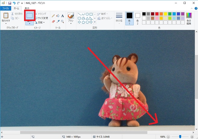The image size is (198, 139).
Task: Open the 線の幅 line width dropdown
Action: [x=119, y=18]
